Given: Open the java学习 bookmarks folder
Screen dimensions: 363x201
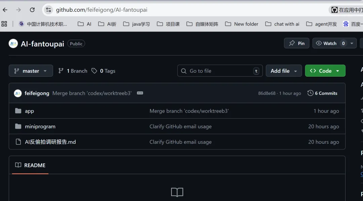Looking at the screenshot, I should [136, 24].
